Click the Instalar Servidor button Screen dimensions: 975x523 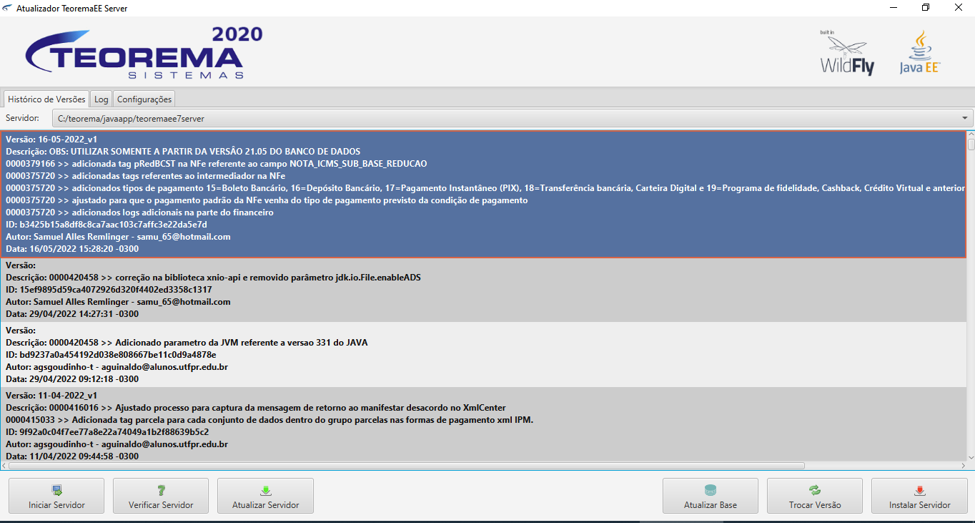point(919,496)
